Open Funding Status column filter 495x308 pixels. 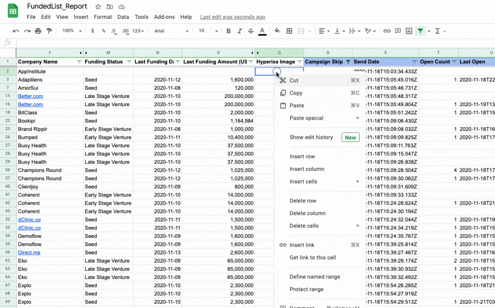point(129,62)
